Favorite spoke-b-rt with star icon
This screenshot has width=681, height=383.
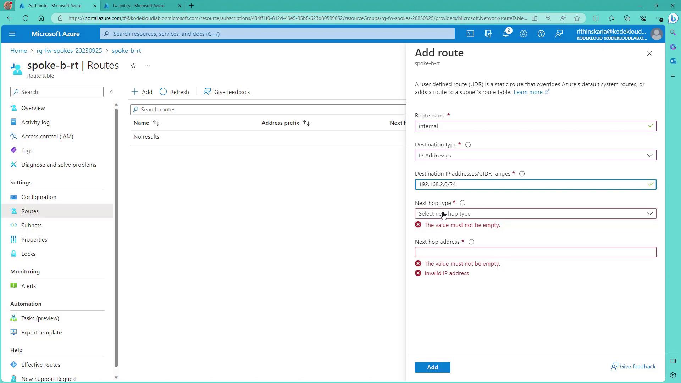coord(133,66)
